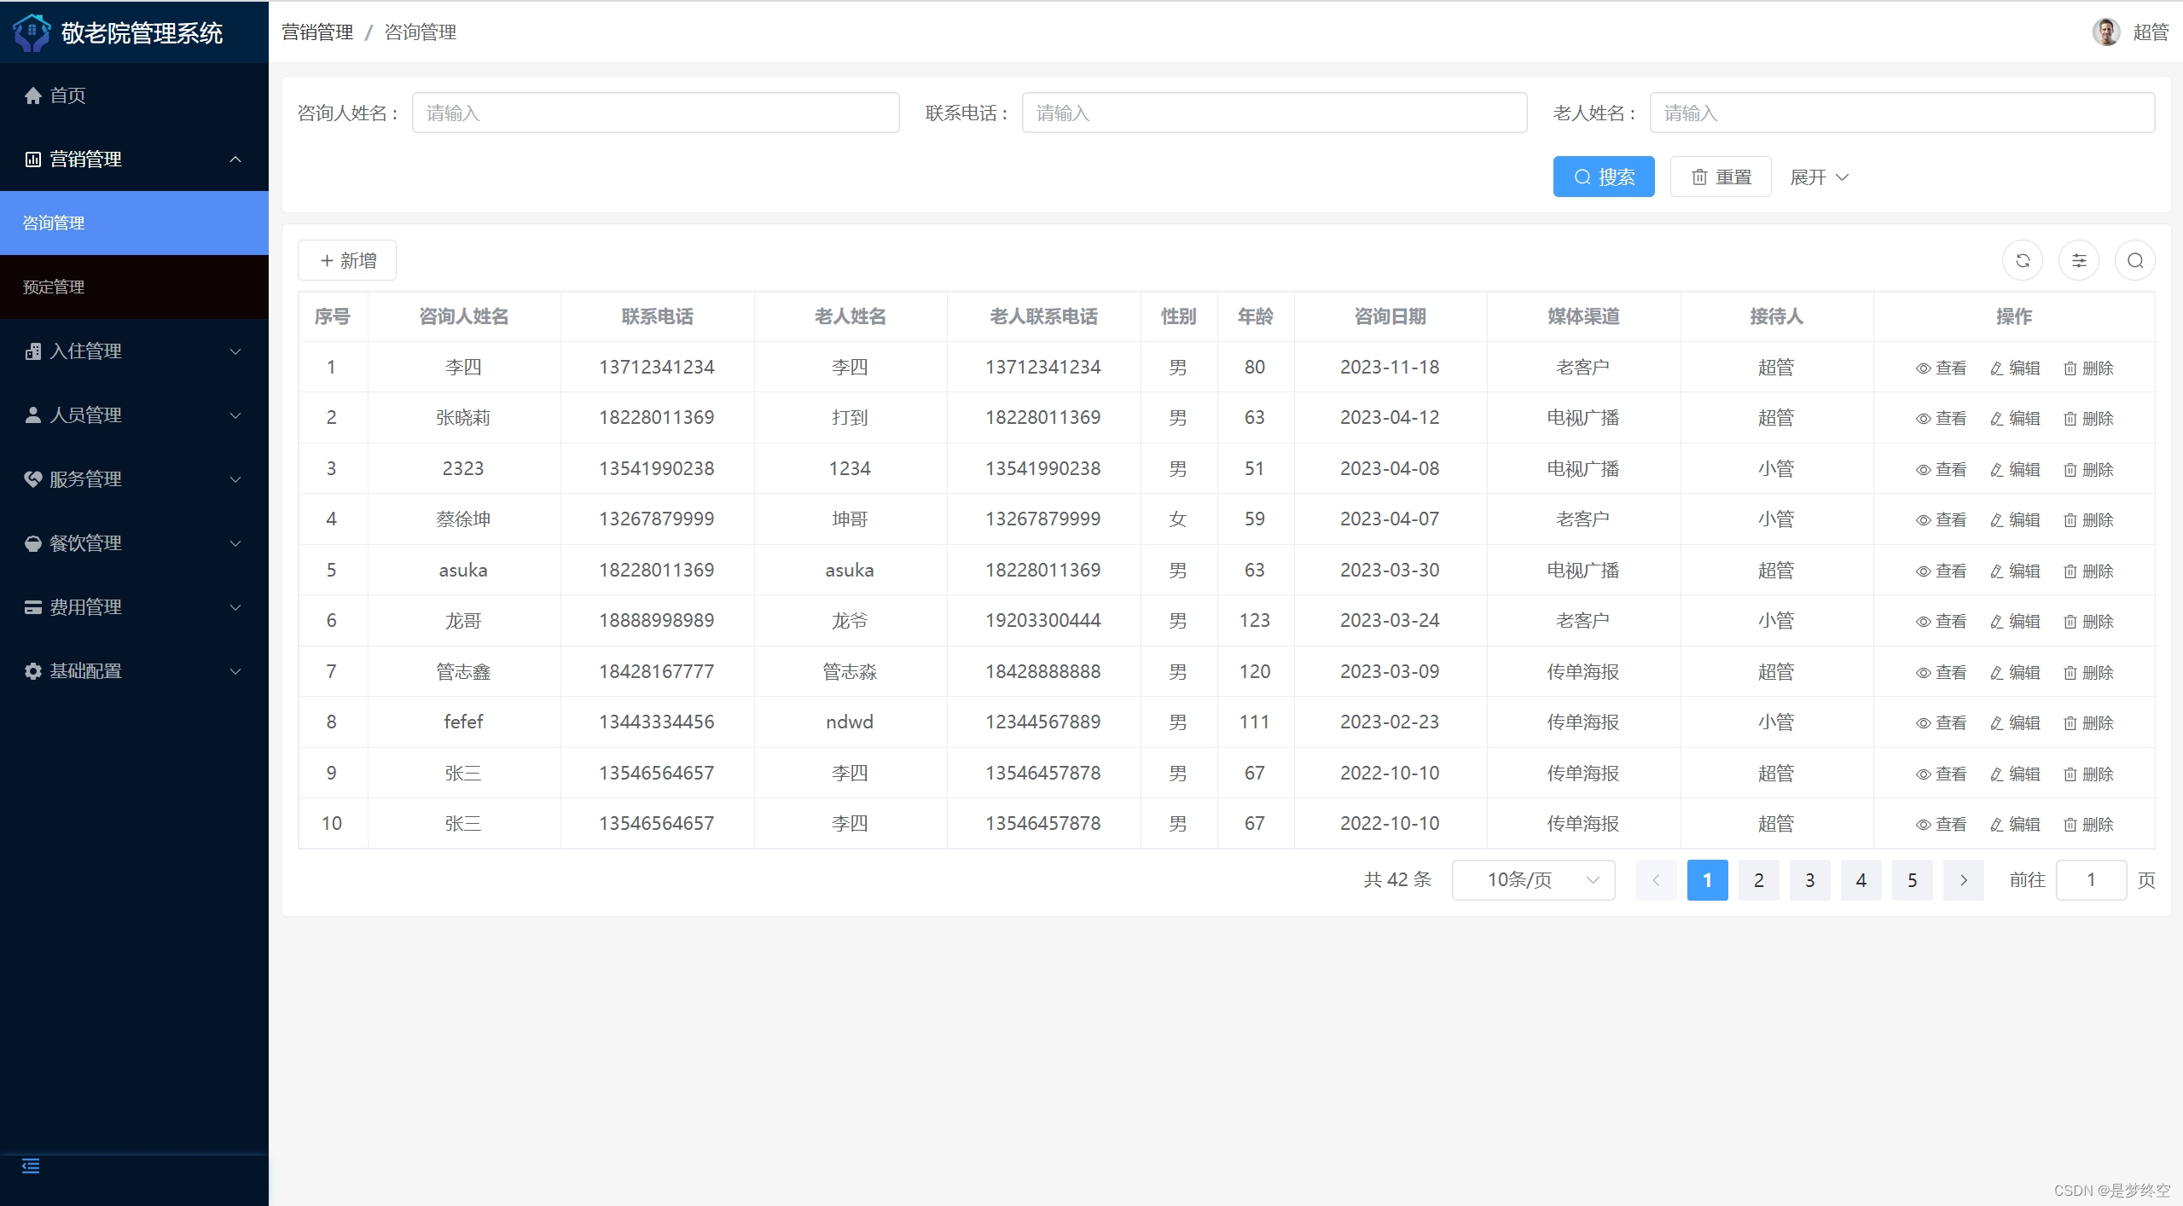The height and width of the screenshot is (1206, 2183).
Task: View the 蔡徐坤 consultation record
Action: 1941,519
